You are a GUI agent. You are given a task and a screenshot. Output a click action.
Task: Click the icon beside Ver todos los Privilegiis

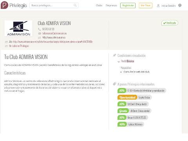[6, 46]
